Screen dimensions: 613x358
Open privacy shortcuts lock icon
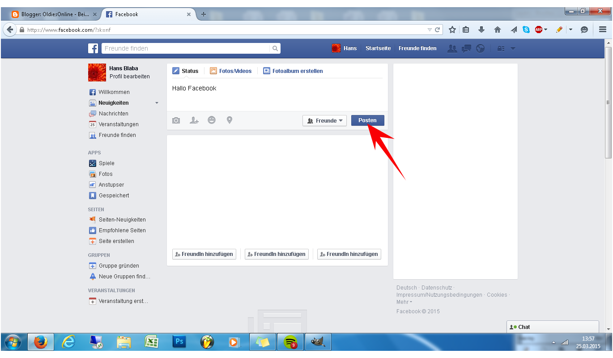pos(501,48)
